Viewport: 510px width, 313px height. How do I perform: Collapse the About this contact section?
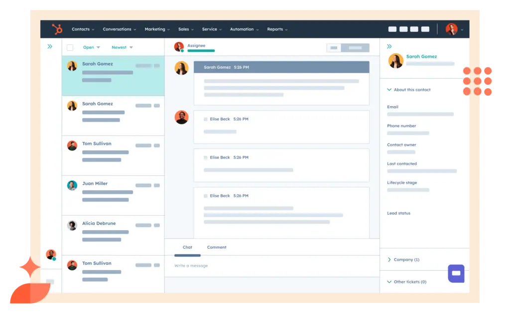click(x=409, y=90)
